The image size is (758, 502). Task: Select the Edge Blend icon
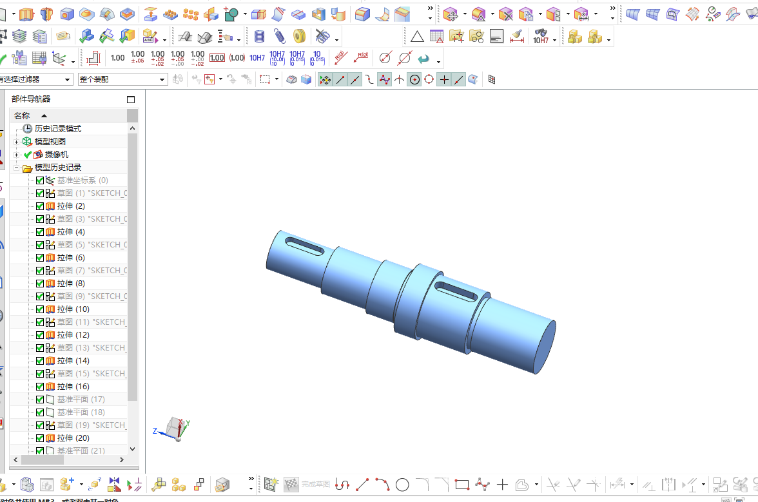[x=362, y=14]
